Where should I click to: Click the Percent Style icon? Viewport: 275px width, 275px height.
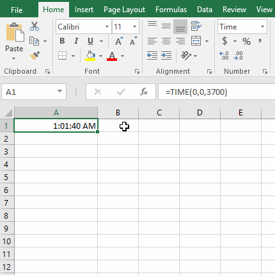246,41
